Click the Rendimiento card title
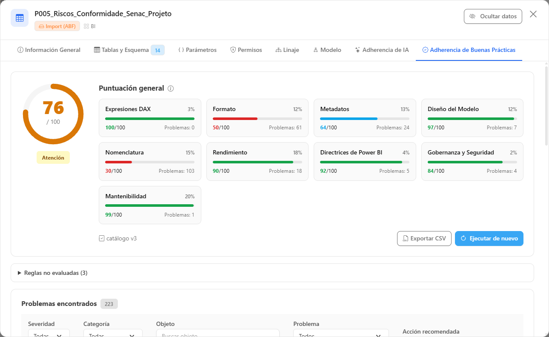 click(230, 153)
